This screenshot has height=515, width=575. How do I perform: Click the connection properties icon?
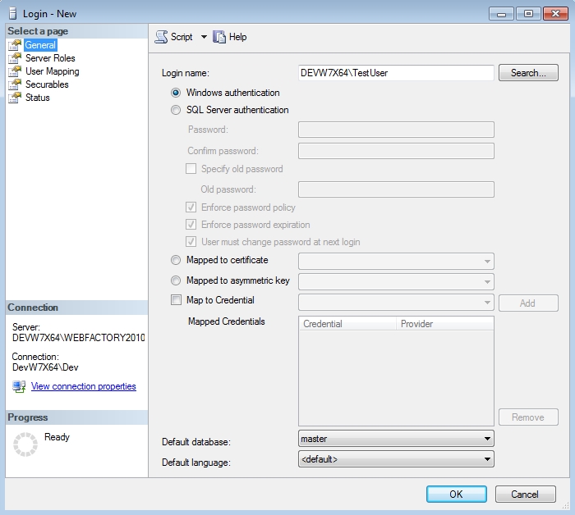click(19, 386)
